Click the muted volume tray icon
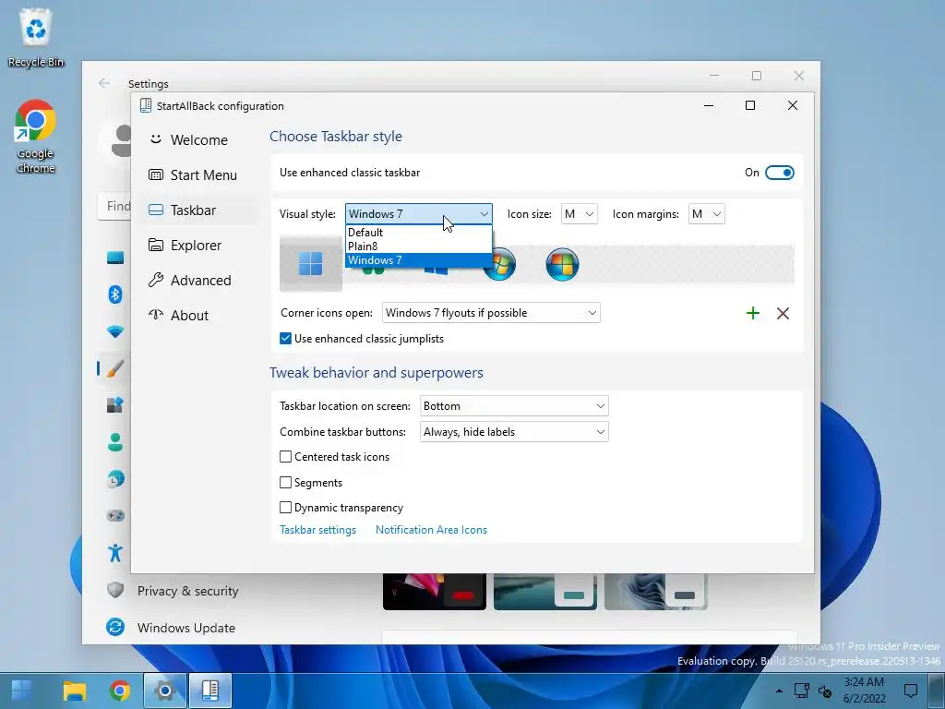 (x=825, y=691)
